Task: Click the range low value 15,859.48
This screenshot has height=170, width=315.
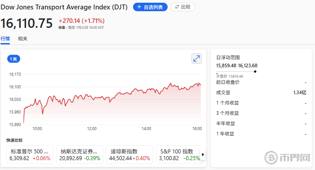Action: [226, 65]
